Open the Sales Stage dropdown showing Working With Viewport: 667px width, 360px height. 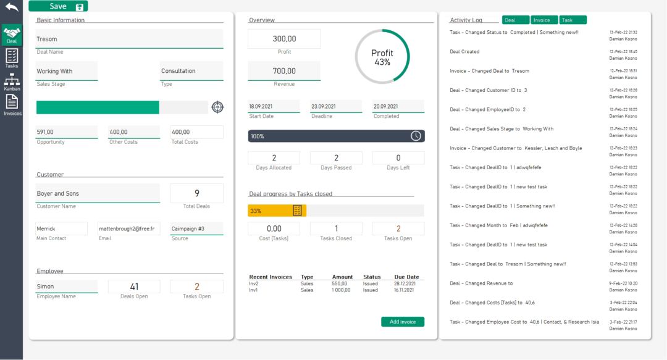pyautogui.click(x=67, y=70)
